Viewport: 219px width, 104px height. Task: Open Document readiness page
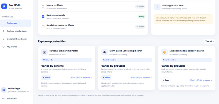click(x=15, y=39)
